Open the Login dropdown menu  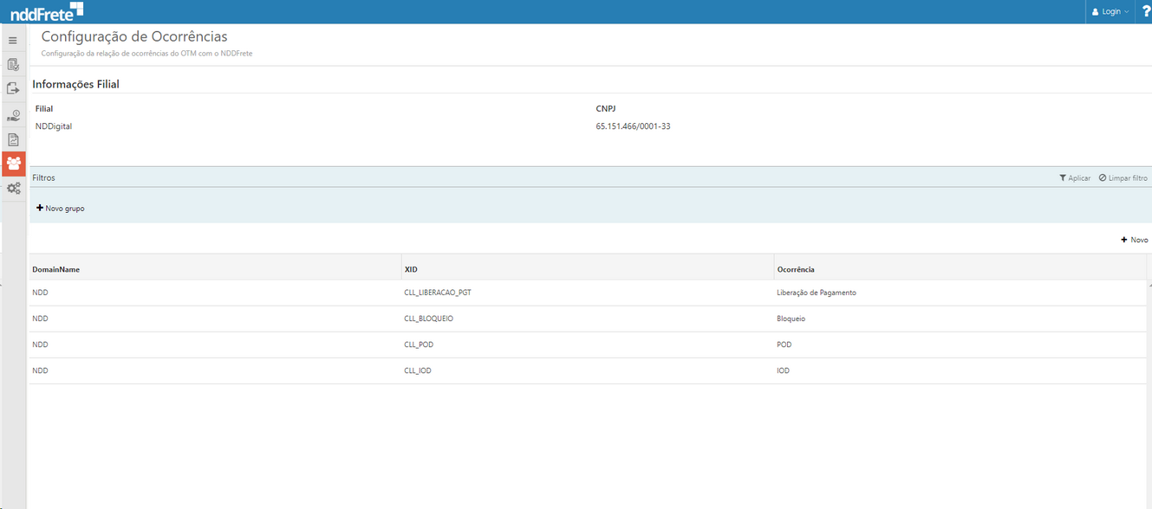pyautogui.click(x=1110, y=12)
